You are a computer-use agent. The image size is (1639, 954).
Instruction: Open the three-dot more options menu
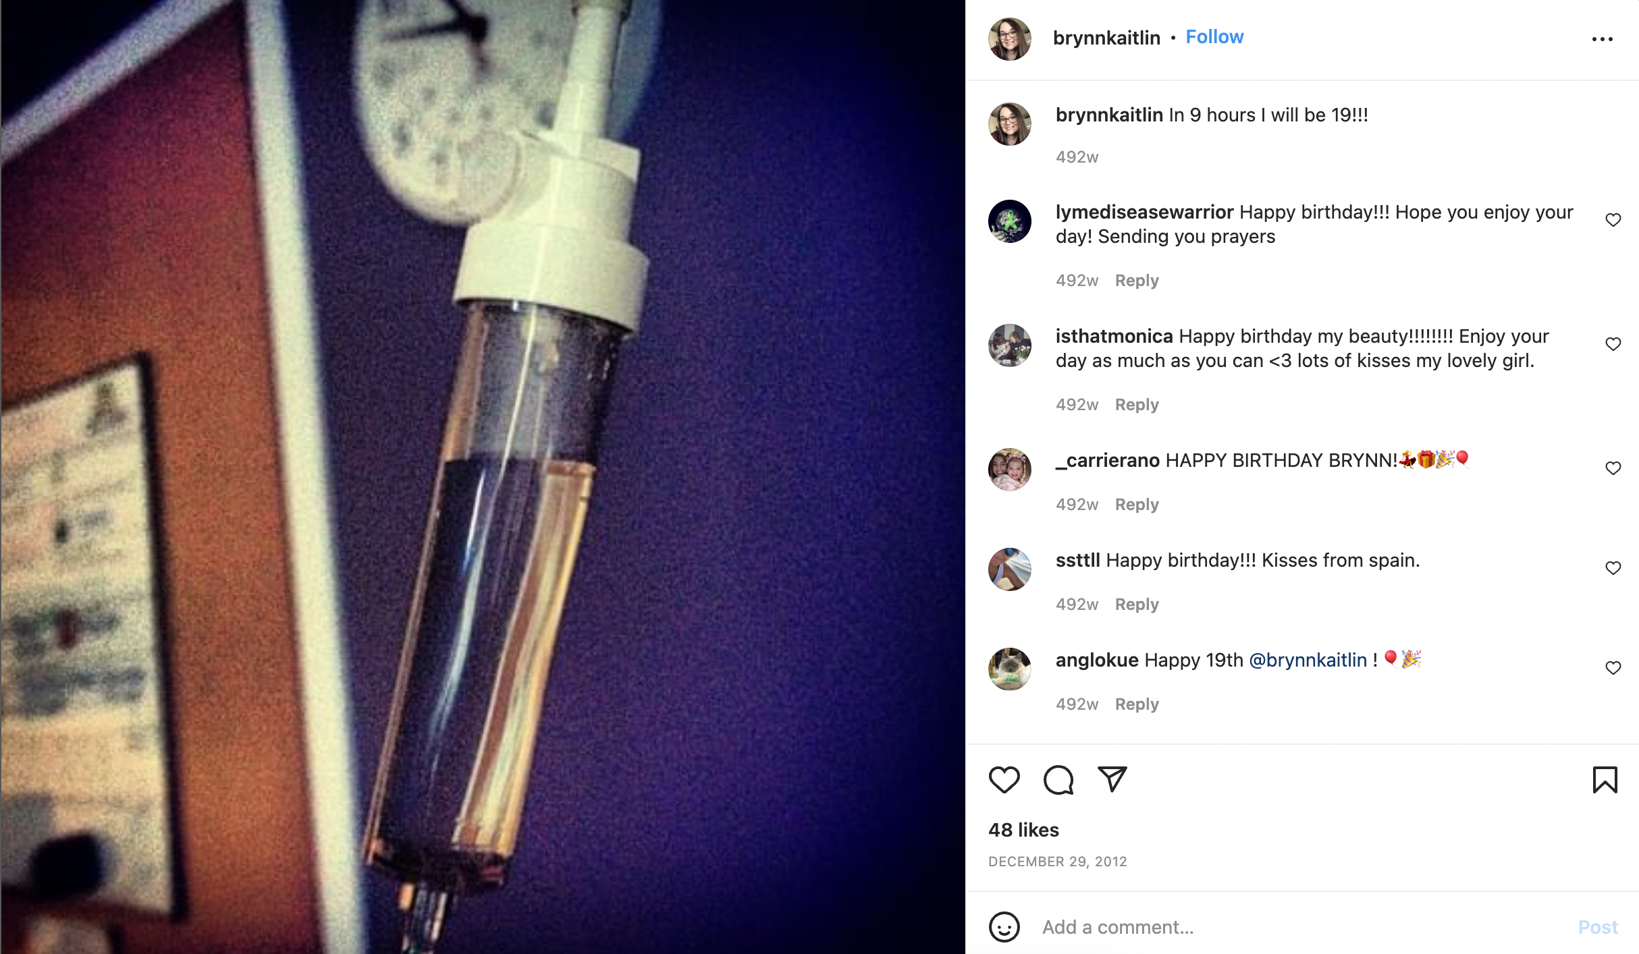point(1602,39)
